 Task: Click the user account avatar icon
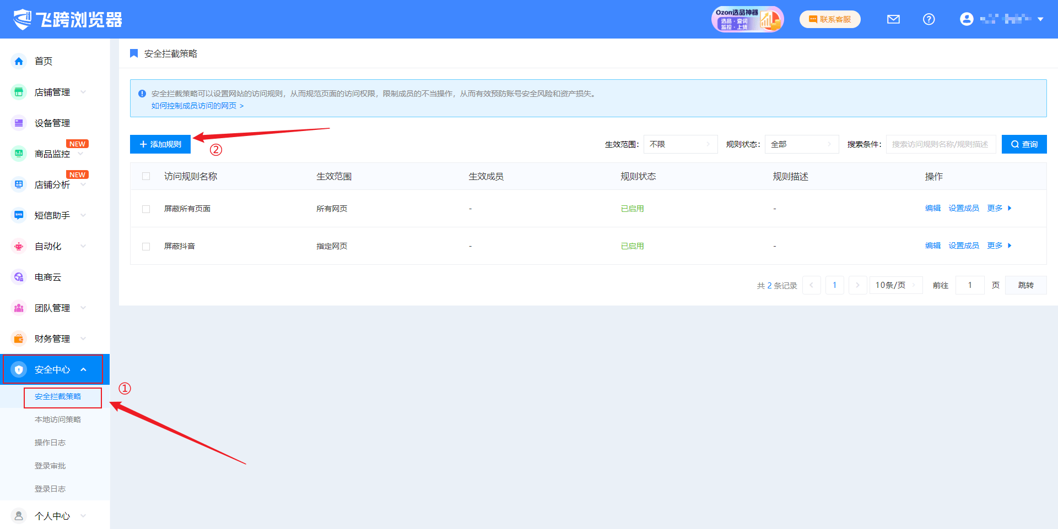967,19
